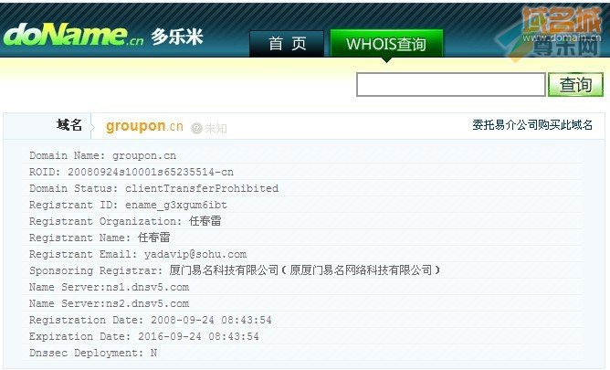Switch to the WHOIS查询 tab
The width and height of the screenshot is (610, 370).
coord(386,44)
